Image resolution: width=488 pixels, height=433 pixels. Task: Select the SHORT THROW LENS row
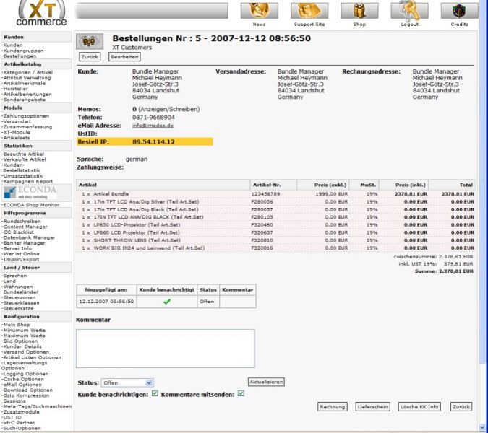pos(275,240)
